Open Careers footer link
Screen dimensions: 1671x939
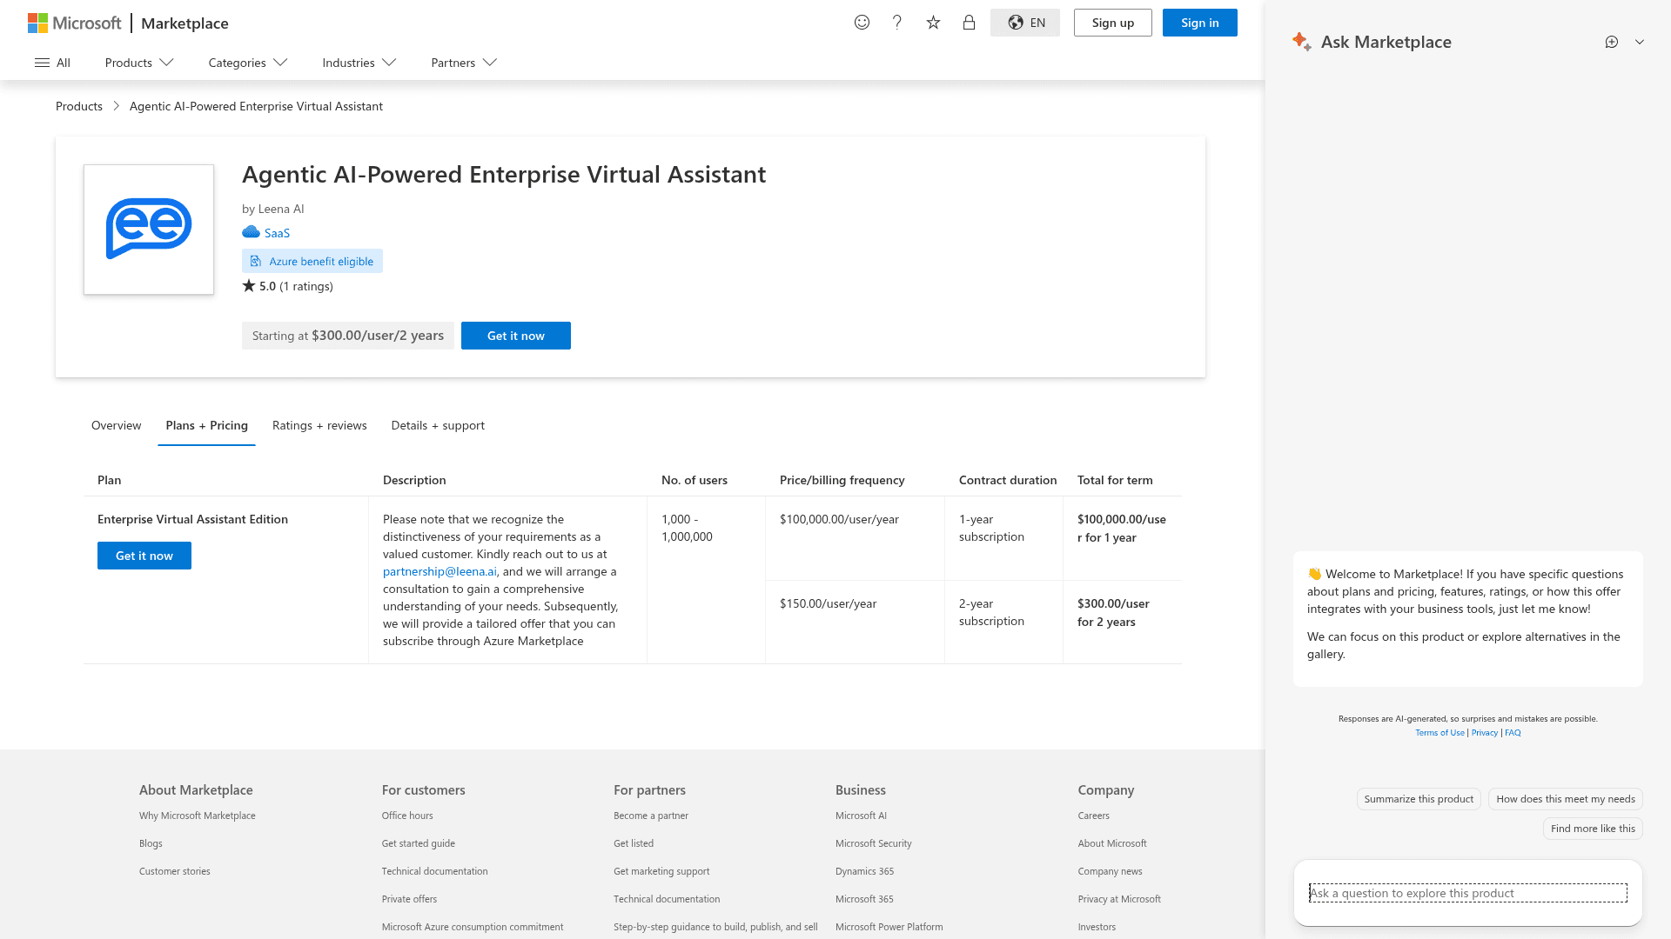1094,816
